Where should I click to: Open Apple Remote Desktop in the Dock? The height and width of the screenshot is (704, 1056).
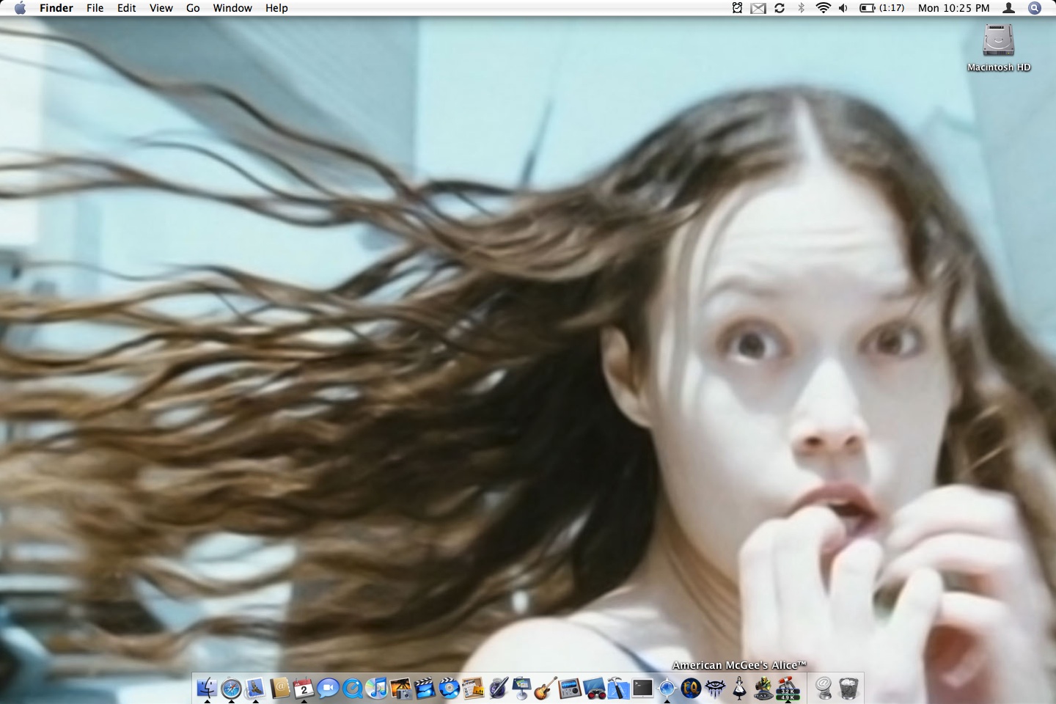click(594, 688)
